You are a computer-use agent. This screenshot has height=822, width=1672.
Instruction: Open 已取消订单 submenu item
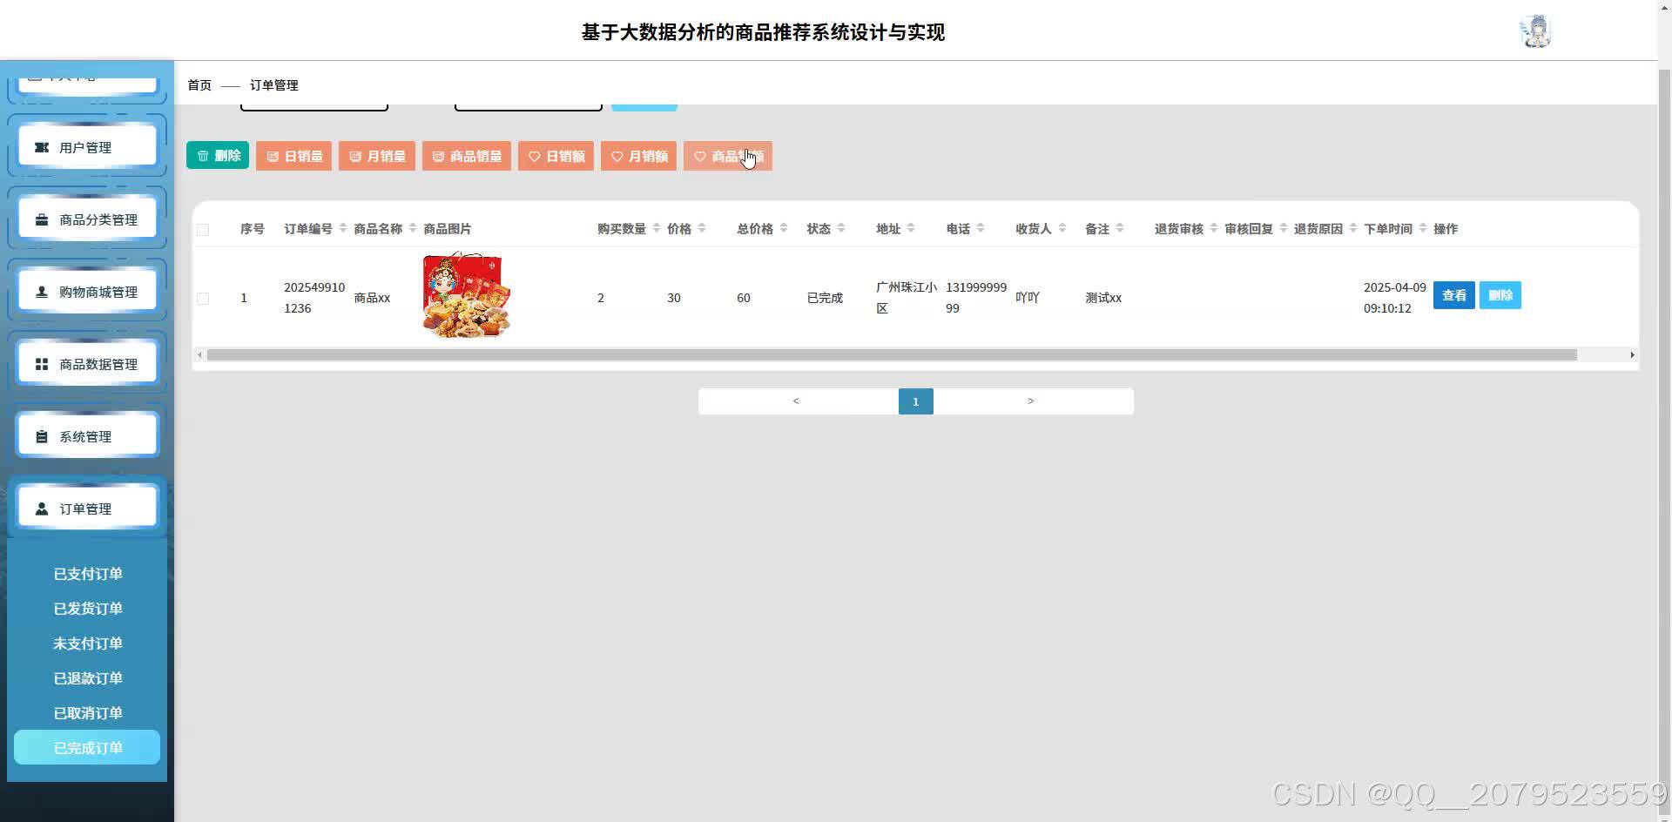87,713
